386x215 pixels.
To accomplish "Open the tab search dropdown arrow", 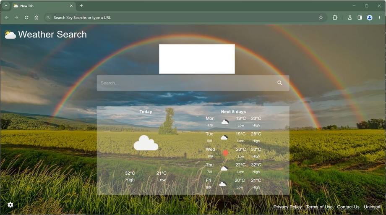I will [6, 5].
